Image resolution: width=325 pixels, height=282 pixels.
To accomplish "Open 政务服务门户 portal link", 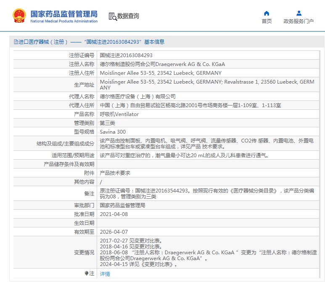I will point(299,21).
